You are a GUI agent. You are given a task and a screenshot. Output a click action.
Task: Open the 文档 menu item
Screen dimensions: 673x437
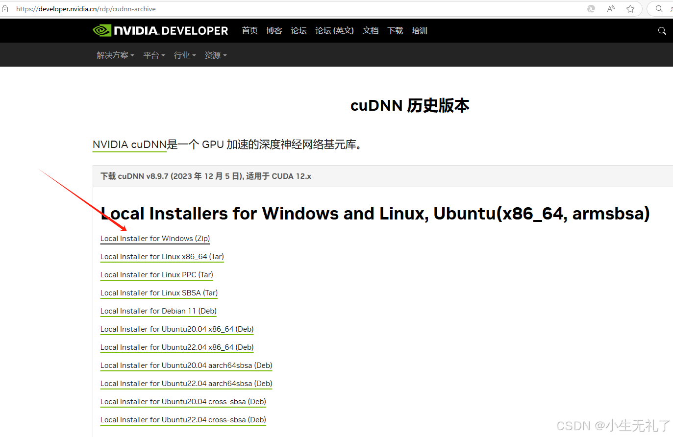pyautogui.click(x=371, y=30)
